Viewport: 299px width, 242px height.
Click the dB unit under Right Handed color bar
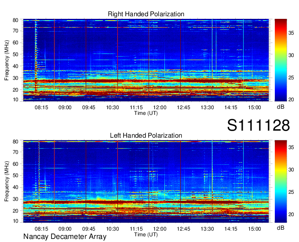281,107
